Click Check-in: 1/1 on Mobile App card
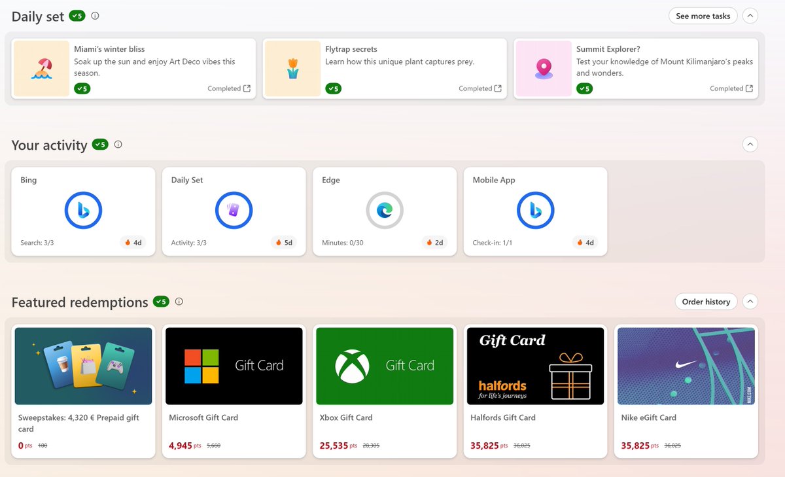The height and width of the screenshot is (477, 785). 493,243
